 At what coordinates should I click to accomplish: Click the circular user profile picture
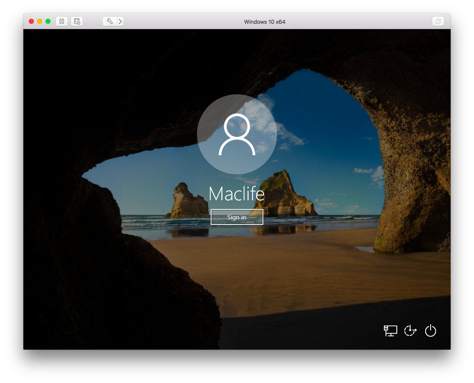coord(237,134)
